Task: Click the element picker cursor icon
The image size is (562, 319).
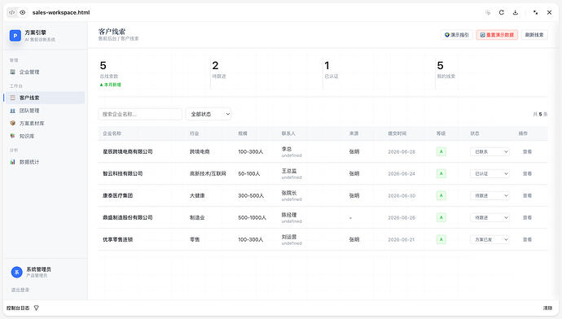Action: 488,12
